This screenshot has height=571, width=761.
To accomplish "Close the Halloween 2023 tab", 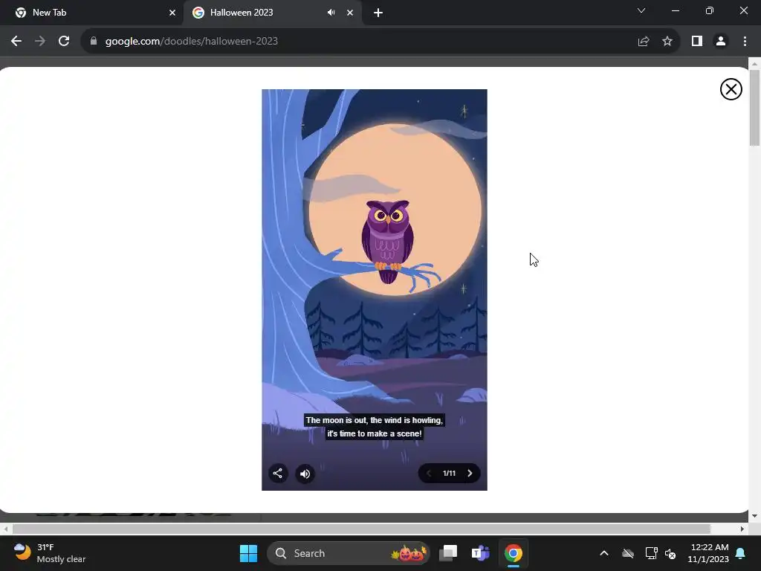I will pyautogui.click(x=350, y=13).
